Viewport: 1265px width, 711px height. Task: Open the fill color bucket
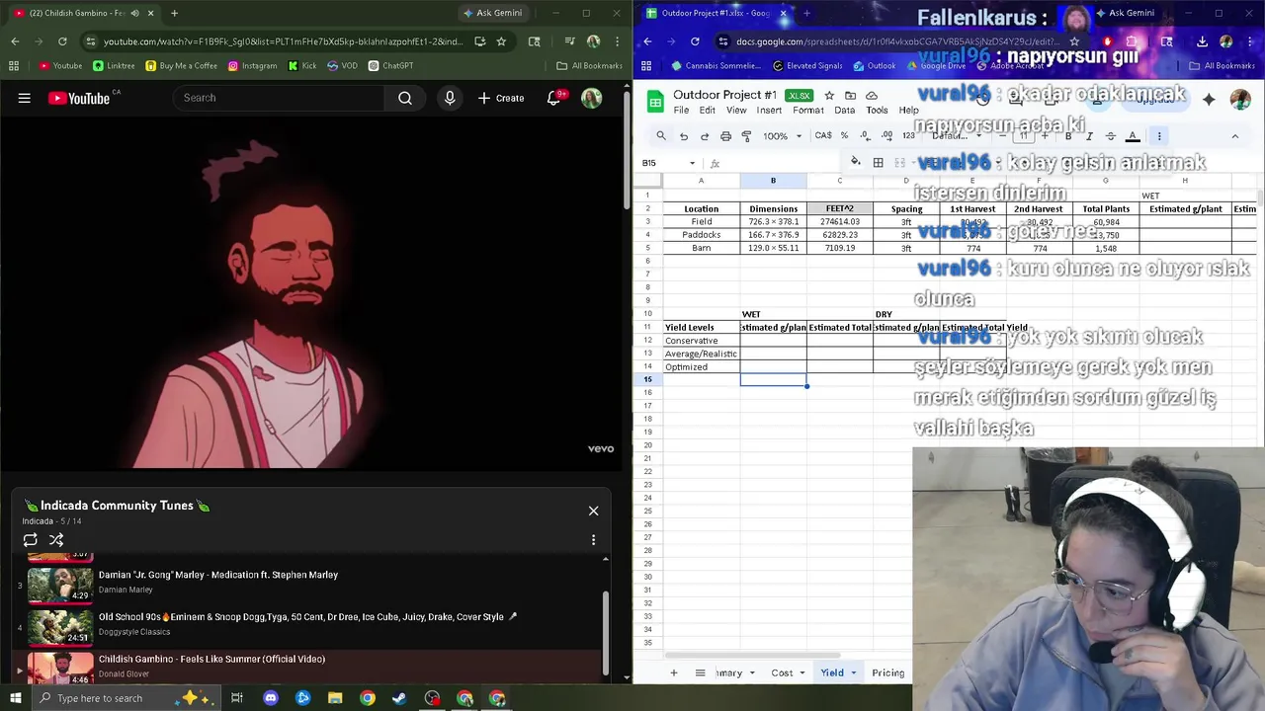tap(856, 163)
